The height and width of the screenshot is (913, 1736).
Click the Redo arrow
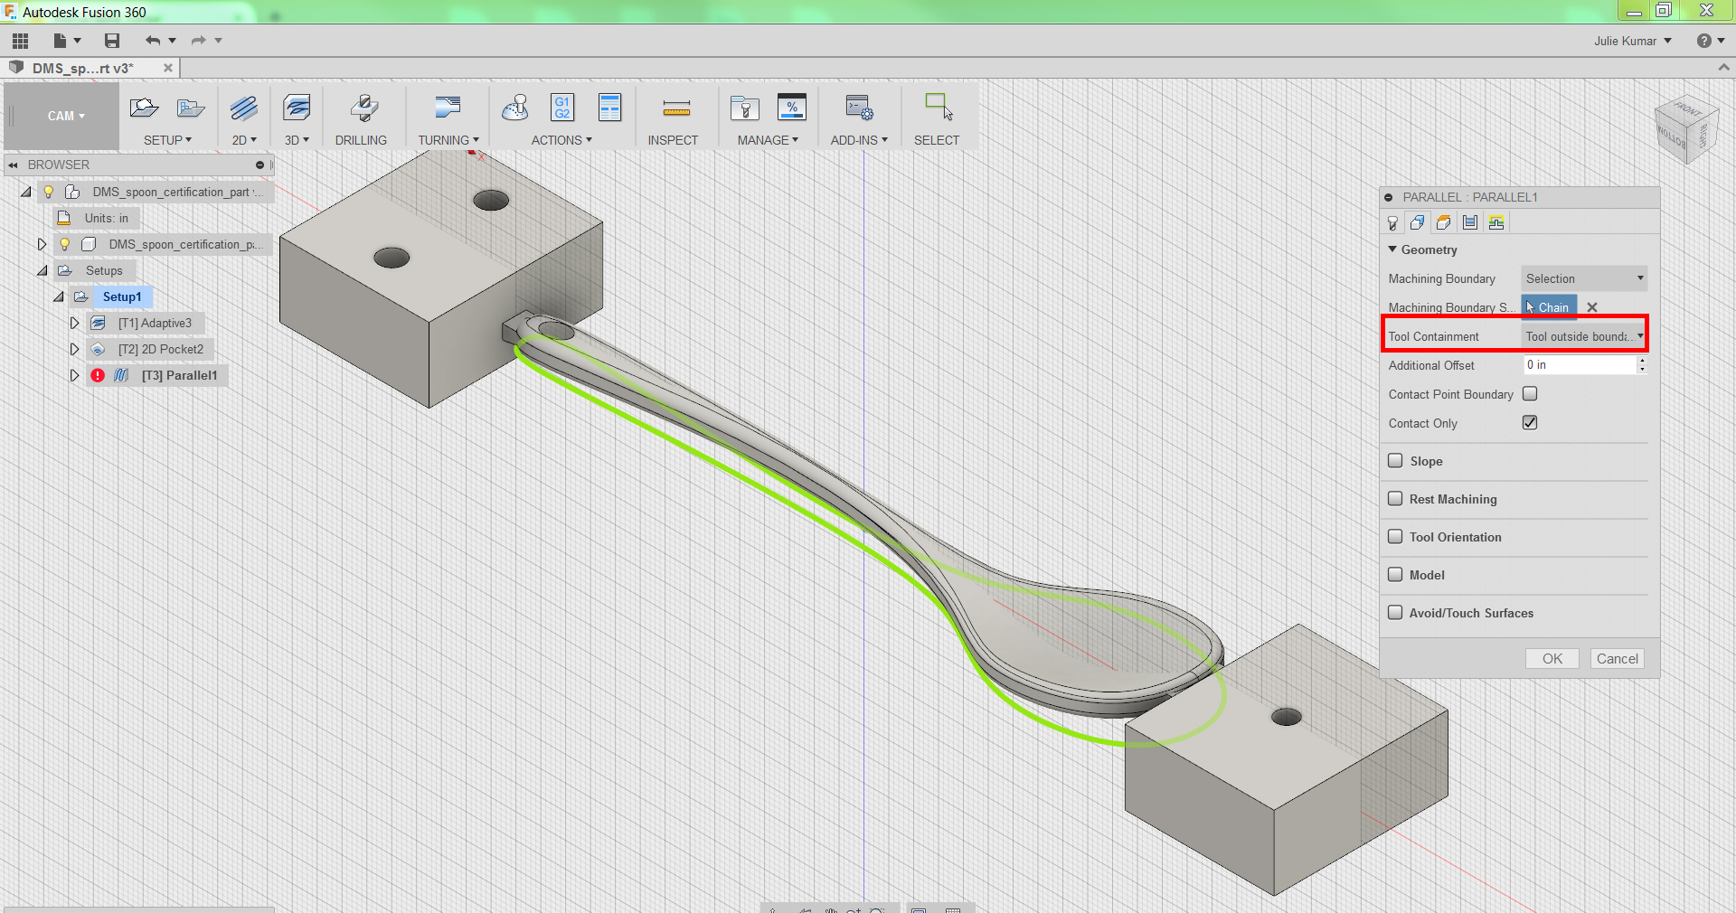click(x=199, y=41)
